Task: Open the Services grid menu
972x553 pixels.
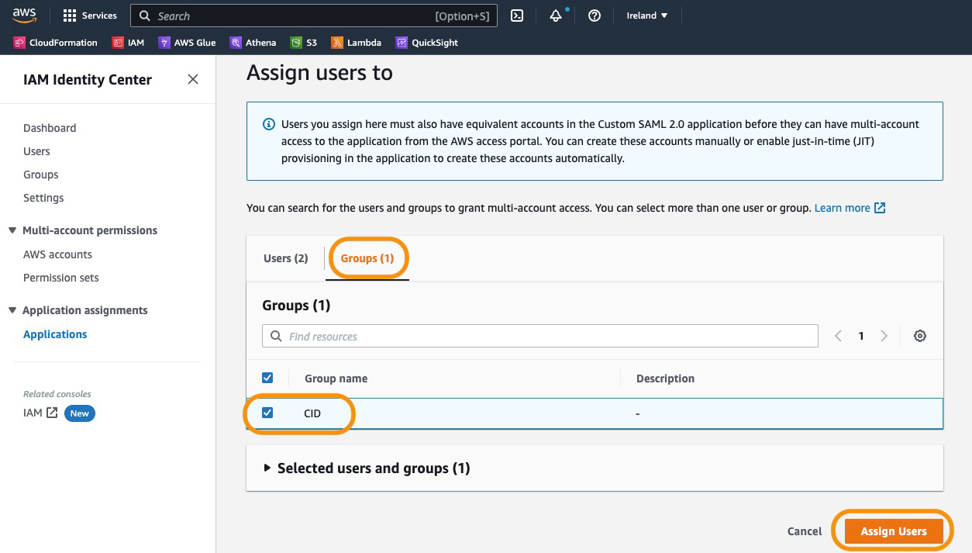Action: pos(89,16)
